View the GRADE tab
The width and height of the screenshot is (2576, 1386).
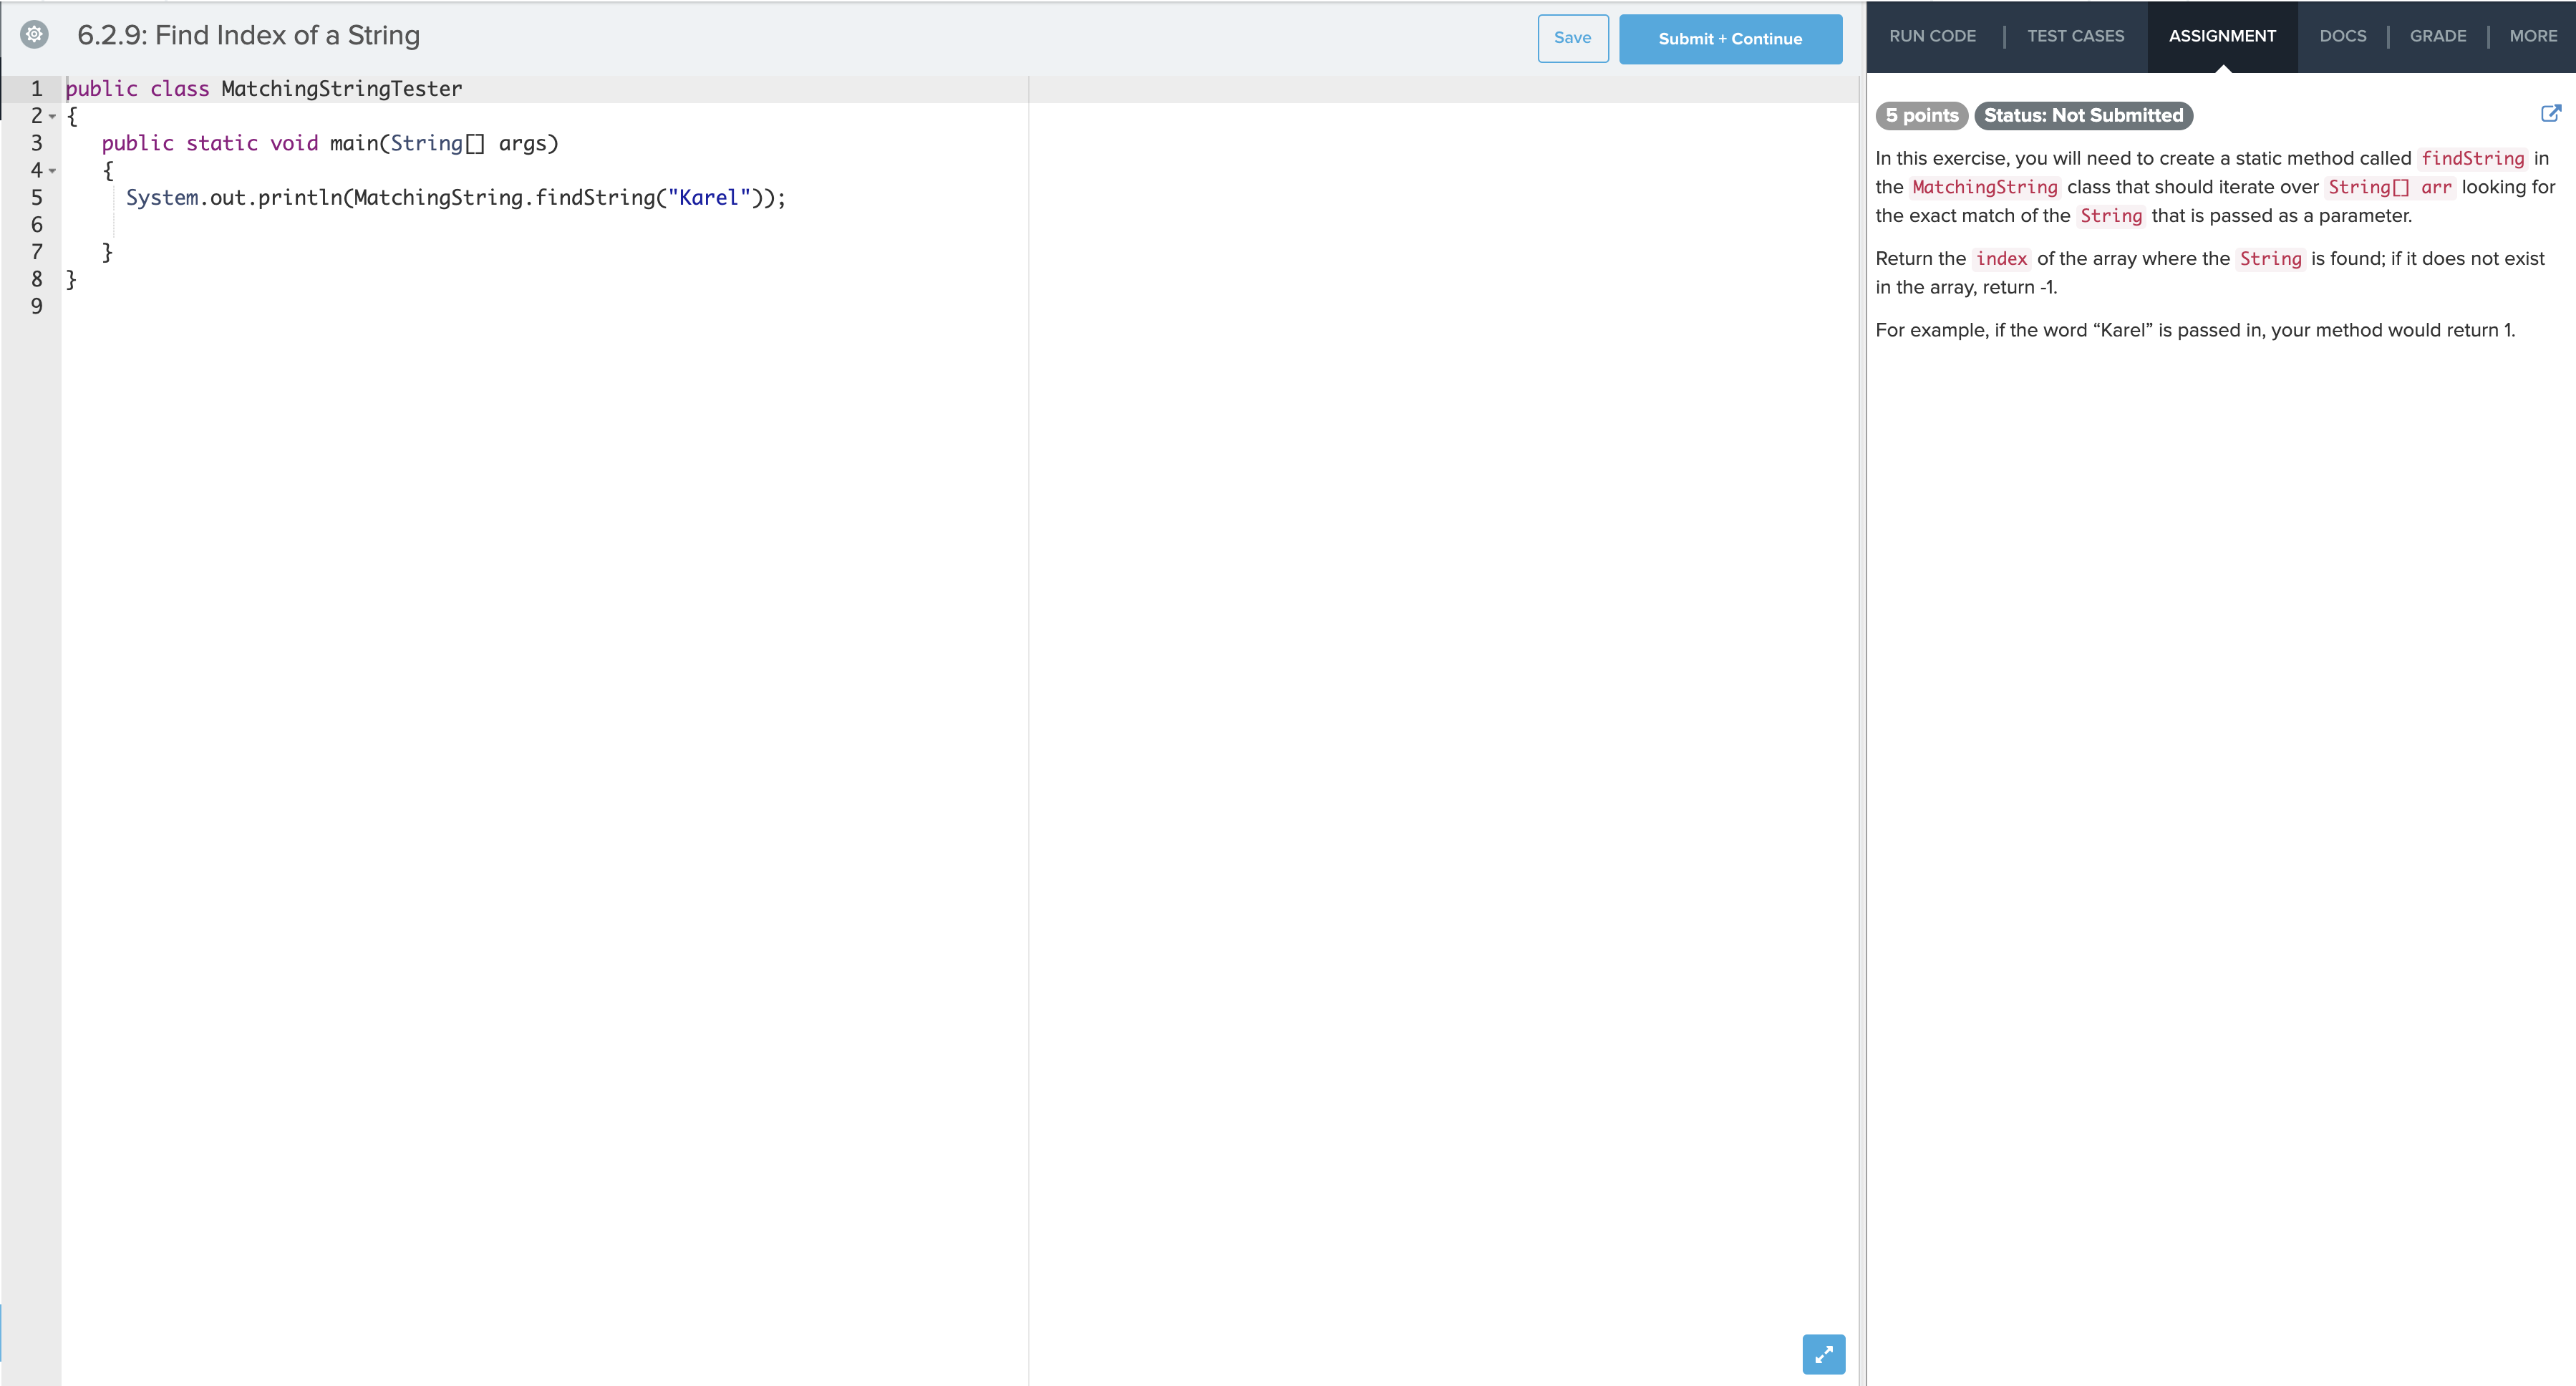click(x=2438, y=36)
